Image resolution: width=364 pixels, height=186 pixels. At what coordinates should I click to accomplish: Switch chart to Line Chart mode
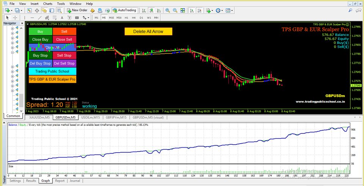[x=159, y=10]
